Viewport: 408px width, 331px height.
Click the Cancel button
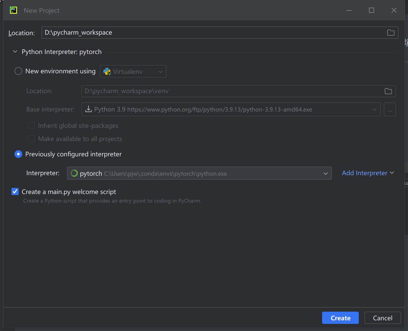pos(382,318)
